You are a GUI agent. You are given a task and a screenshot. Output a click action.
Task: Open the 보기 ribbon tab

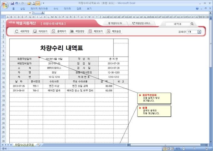[x=89, y=8]
